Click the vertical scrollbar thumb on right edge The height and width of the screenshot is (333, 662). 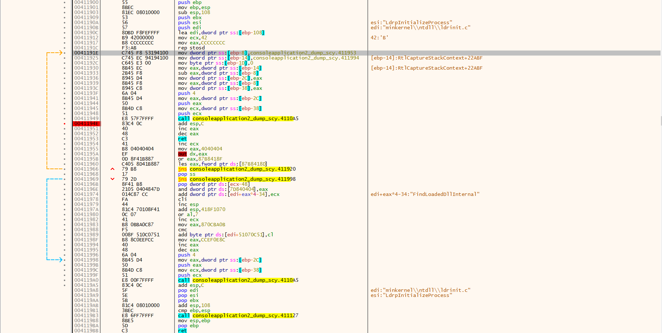coord(661,121)
